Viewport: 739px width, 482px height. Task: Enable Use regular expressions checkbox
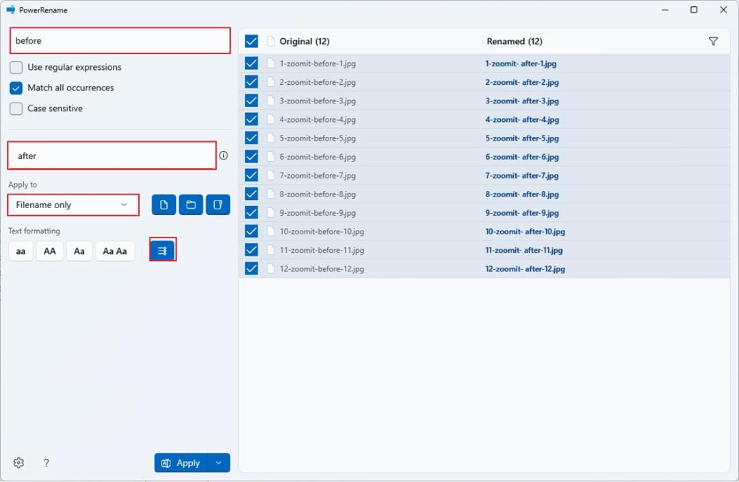[x=16, y=68]
